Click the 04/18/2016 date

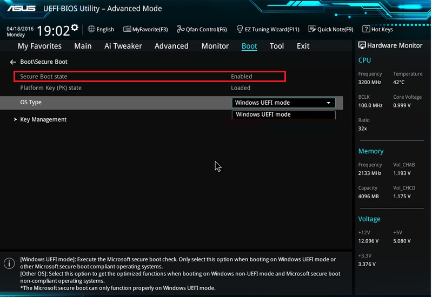(20, 29)
